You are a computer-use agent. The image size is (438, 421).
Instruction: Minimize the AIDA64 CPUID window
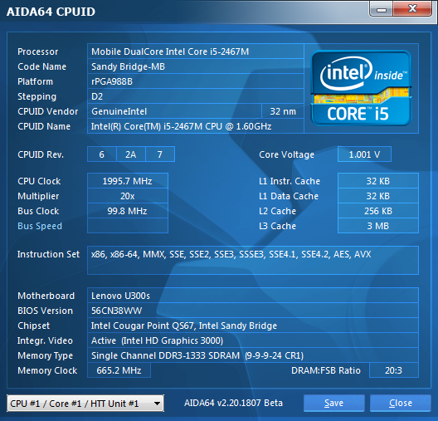coord(381,9)
